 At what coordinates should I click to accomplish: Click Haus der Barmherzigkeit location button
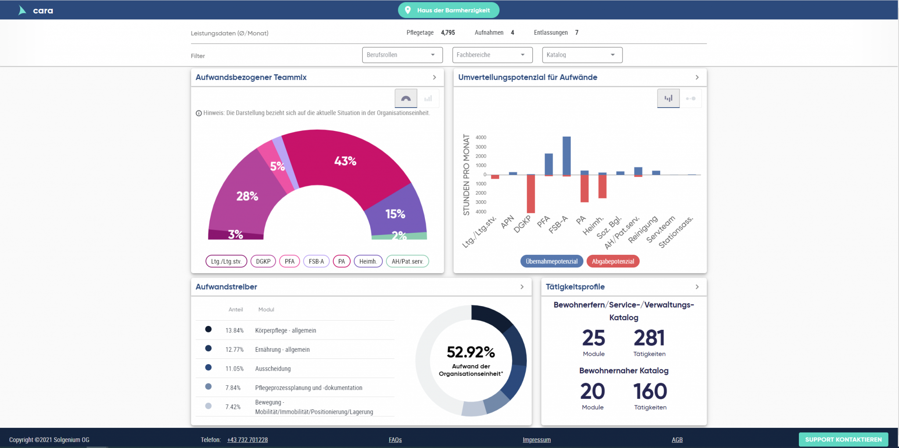click(x=449, y=10)
